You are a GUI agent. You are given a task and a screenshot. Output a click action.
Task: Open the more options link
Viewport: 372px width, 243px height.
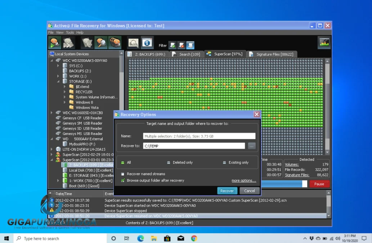pyautogui.click(x=244, y=181)
